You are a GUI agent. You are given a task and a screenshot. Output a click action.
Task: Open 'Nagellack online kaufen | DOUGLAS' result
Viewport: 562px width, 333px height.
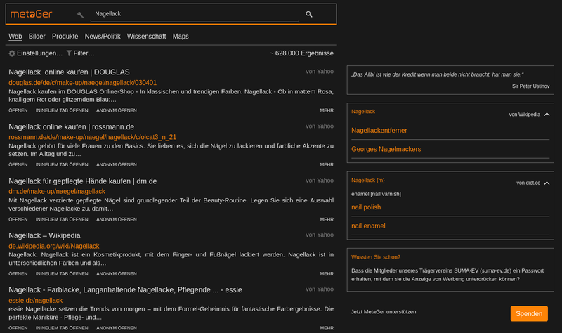pyautogui.click(x=69, y=72)
